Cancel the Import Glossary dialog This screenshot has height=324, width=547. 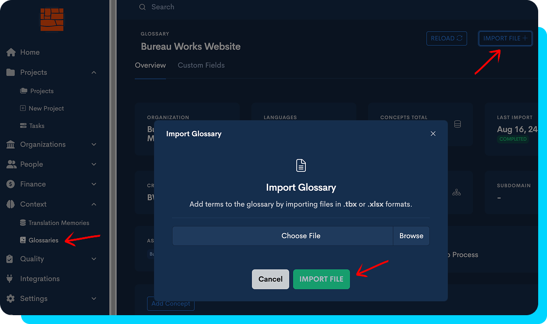(271, 279)
